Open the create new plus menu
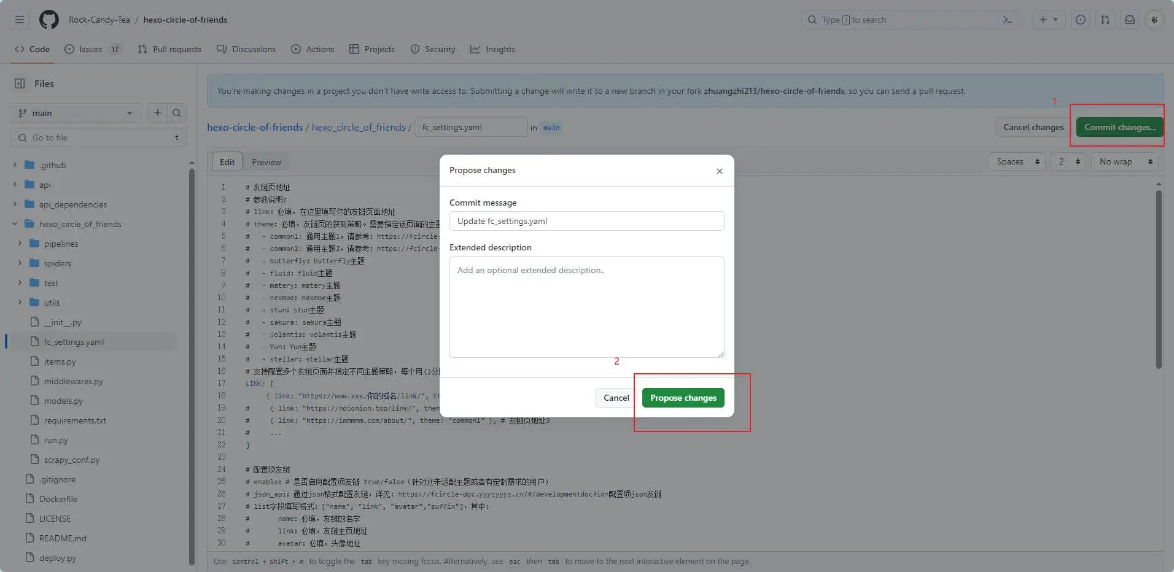The height and width of the screenshot is (572, 1174). pos(1048,20)
